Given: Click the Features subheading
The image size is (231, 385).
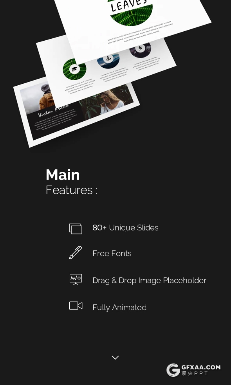Looking at the screenshot, I should [x=72, y=190].
